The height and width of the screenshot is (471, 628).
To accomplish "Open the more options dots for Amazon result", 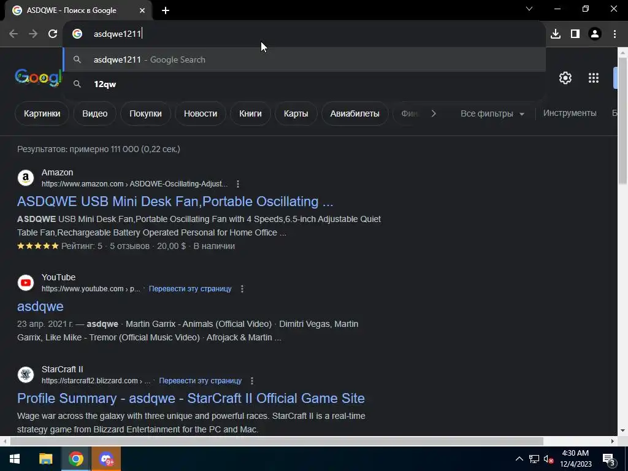I will point(238,184).
